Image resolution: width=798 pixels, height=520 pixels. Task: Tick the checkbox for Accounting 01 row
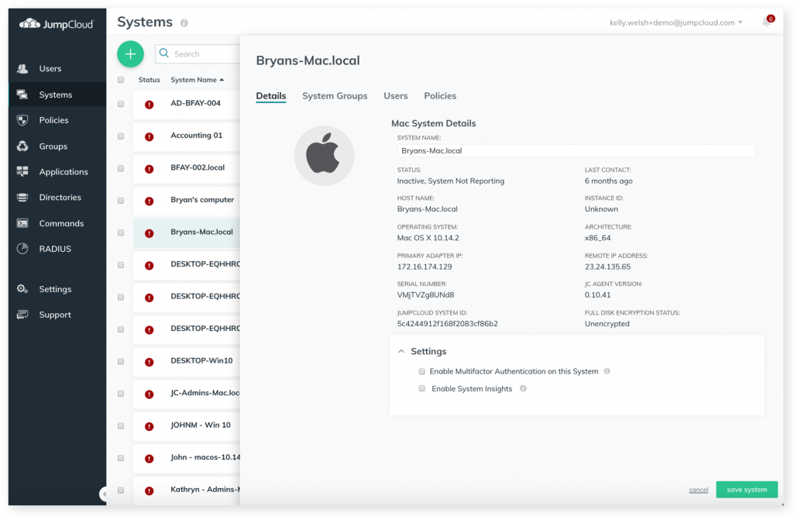(121, 136)
